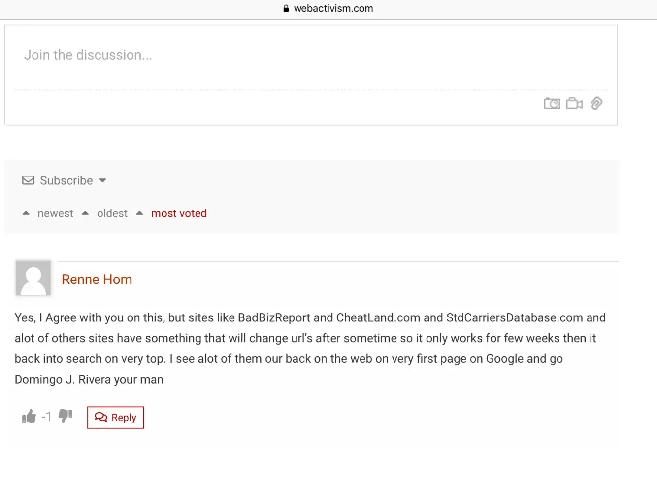The width and height of the screenshot is (657, 493).
Task: Click the arrow beside most voted
Action: 139,213
